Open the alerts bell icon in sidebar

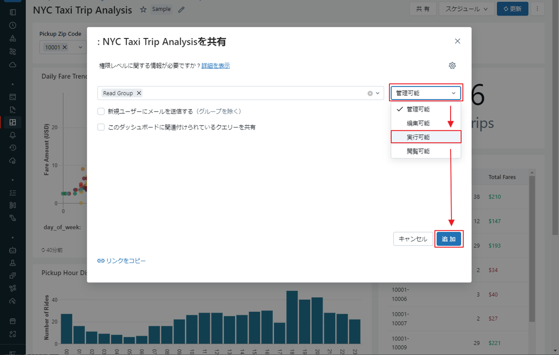(x=13, y=135)
